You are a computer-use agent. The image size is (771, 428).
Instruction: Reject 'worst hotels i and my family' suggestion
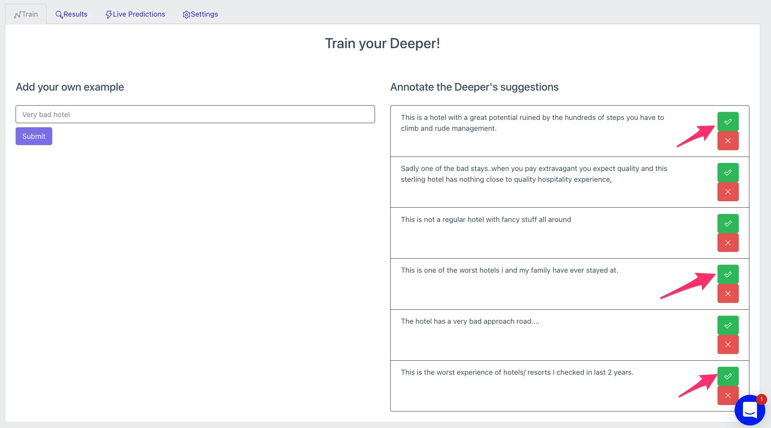(728, 293)
